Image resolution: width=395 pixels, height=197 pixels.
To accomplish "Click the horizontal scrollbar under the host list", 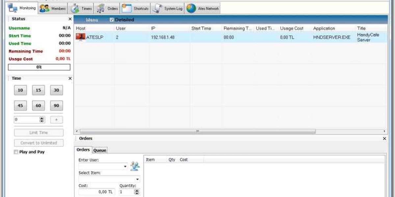I will tap(197, 131).
